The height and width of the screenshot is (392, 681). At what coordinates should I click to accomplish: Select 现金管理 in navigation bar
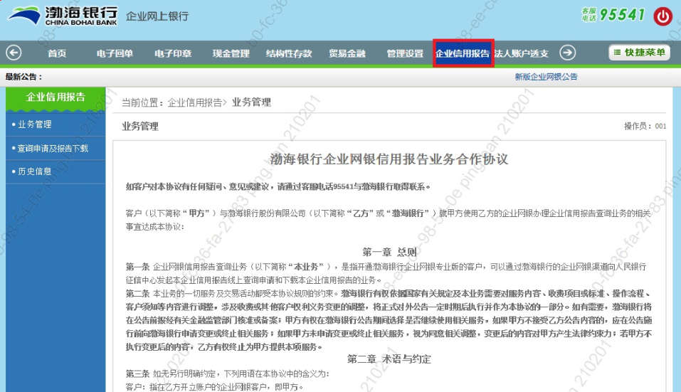[231, 53]
